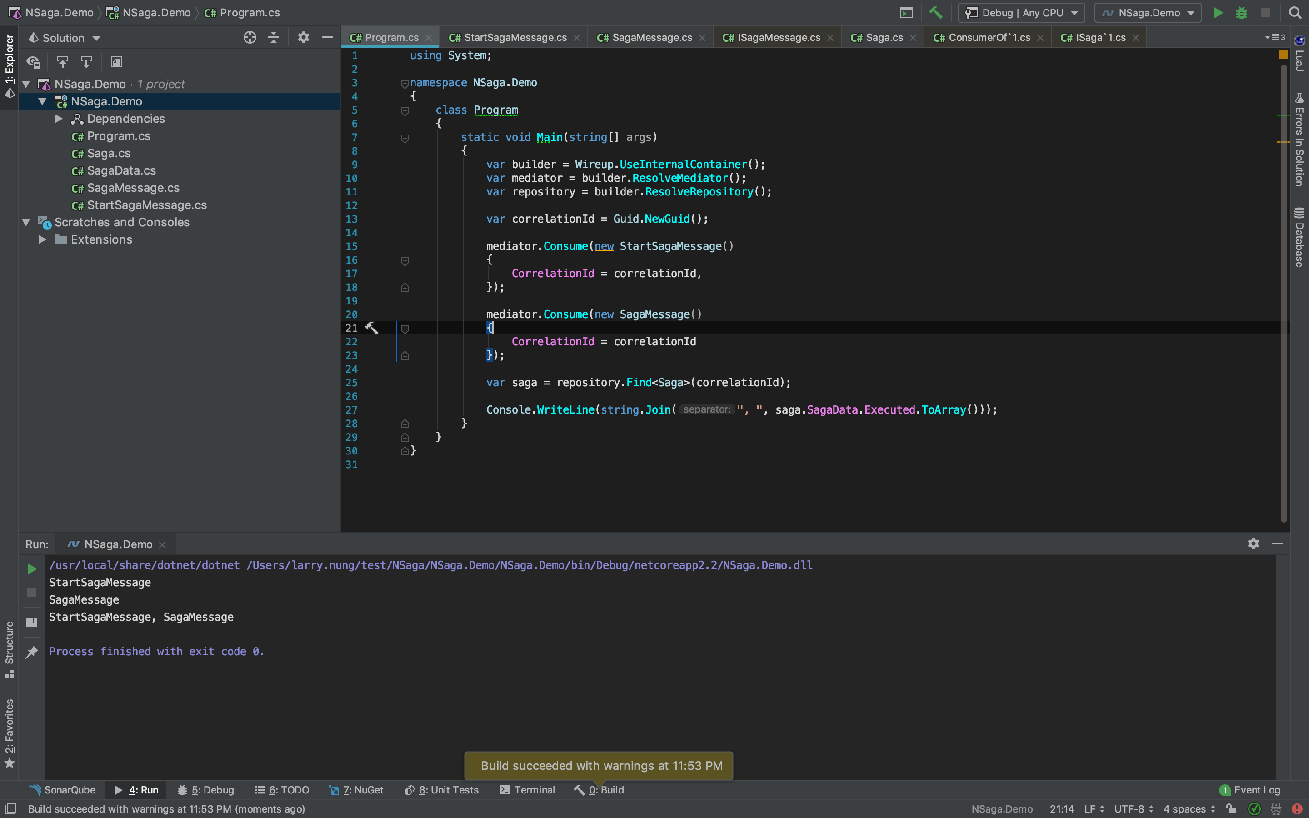Click the code inspection status icon in status bar
The width and height of the screenshot is (1309, 818).
(x=1254, y=809)
